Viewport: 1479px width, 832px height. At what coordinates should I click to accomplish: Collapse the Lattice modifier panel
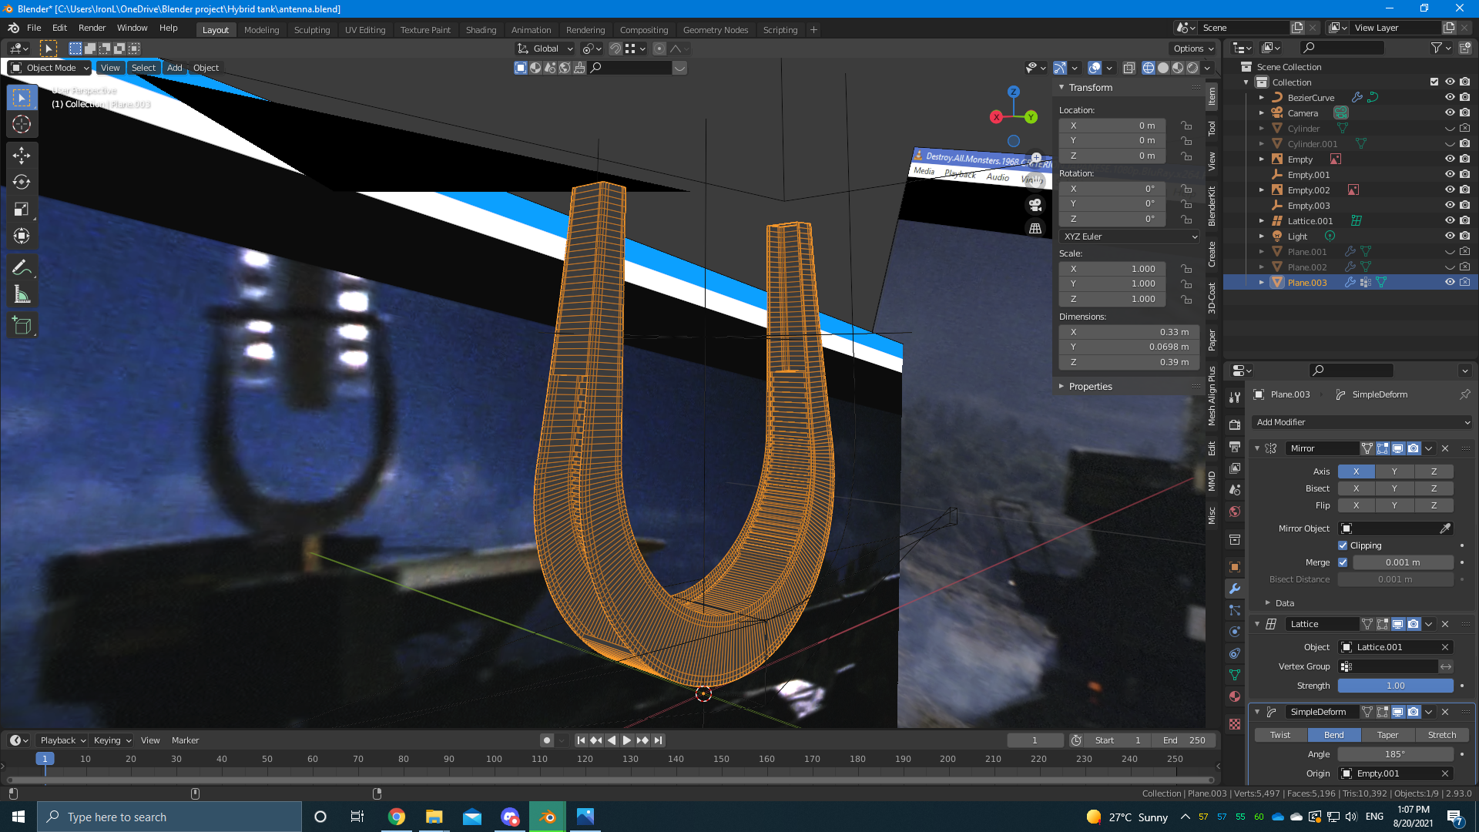coord(1258,624)
